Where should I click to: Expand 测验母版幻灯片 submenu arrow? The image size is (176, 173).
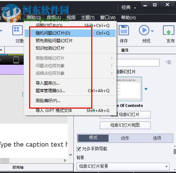coord(112,58)
